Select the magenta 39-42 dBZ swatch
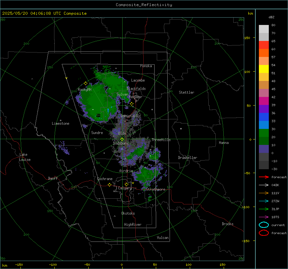This screenshot has width=288, height=269. pyautogui.click(x=264, y=101)
